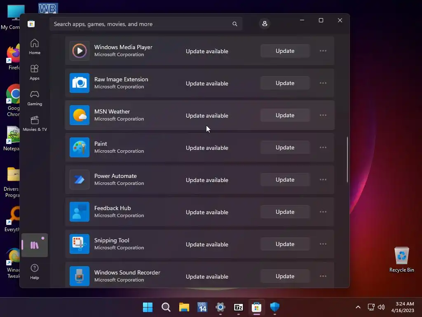The image size is (422, 317).
Task: Open the Apps section in the sidebar
Action: [x=35, y=72]
